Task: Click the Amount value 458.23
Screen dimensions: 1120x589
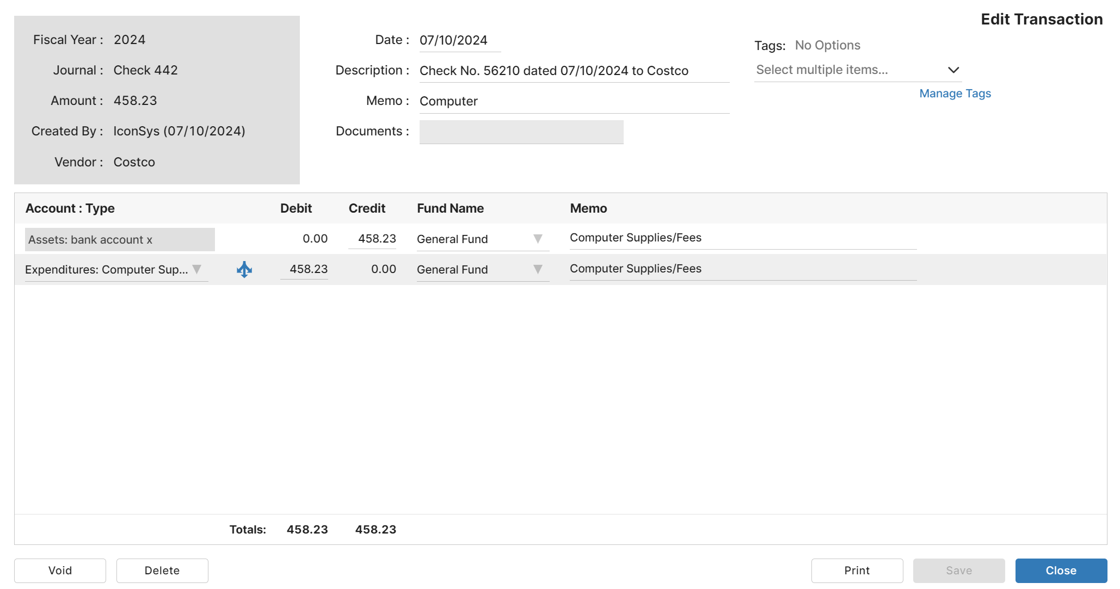Action: tap(135, 101)
